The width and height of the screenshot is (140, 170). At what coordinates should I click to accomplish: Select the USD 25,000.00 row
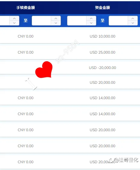(x=70, y=52)
